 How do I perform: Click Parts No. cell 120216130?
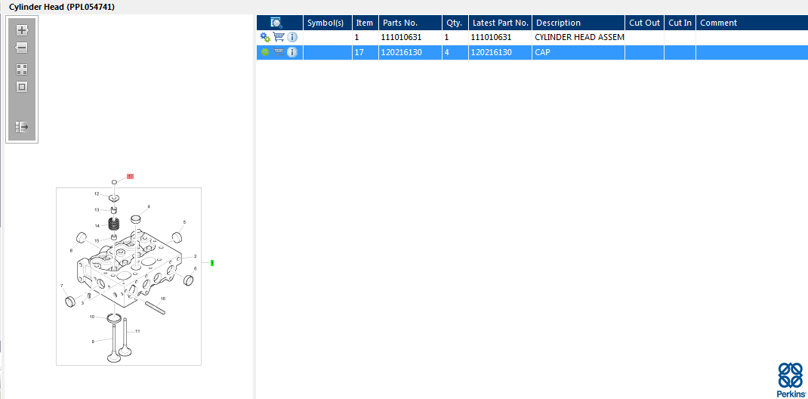click(x=410, y=52)
